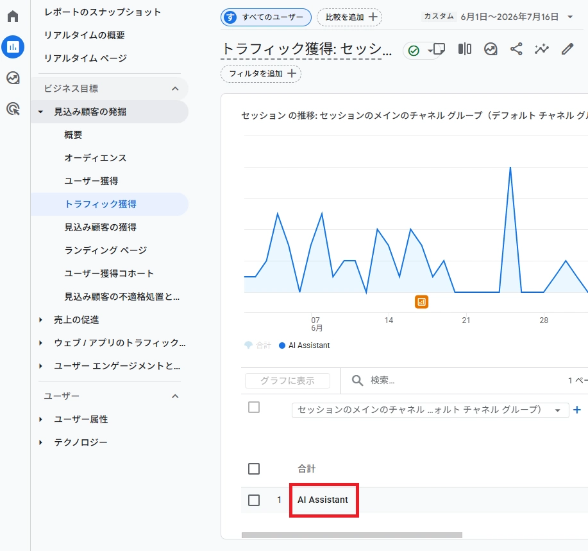Open the channel group dimension dropdown

(x=430, y=410)
